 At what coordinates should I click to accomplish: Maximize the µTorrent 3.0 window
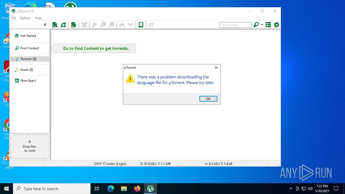click(x=262, y=11)
